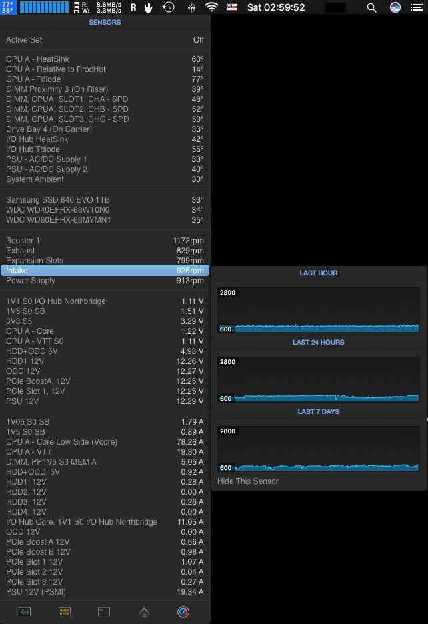Click the Last 24 Hours fan speed graph
428x624 pixels.
(x=318, y=379)
